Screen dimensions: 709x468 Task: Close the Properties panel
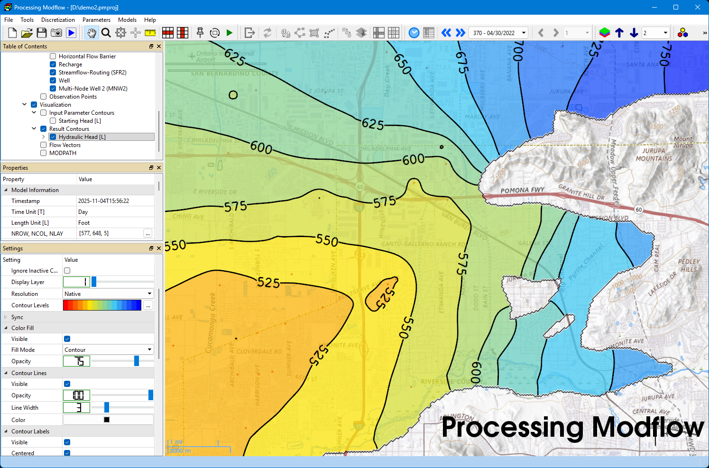coord(159,167)
